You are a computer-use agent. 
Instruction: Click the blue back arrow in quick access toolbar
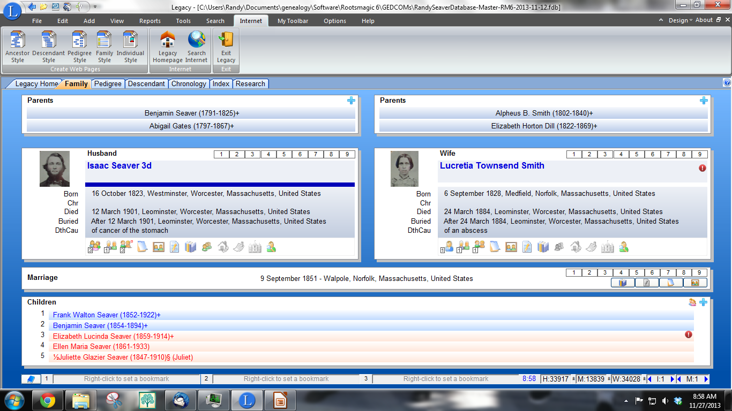32,6
